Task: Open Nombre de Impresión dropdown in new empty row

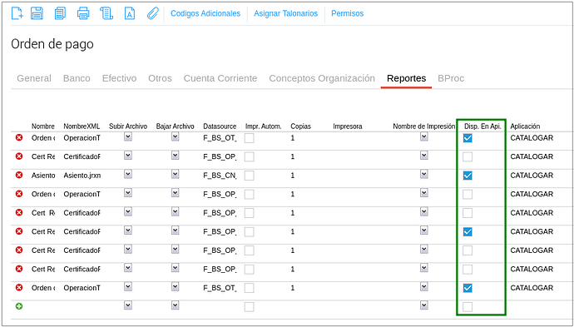Action: click(x=424, y=305)
